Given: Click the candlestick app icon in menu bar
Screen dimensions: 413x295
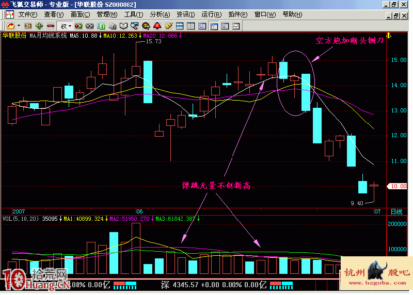Looking at the screenshot, I should [x=10, y=14].
